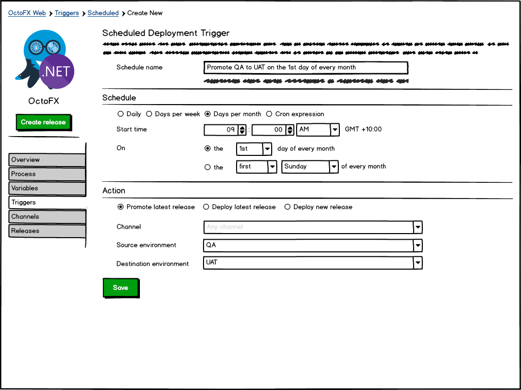The image size is (521, 390).
Task: Choose the Cron expression option
Action: coord(269,114)
